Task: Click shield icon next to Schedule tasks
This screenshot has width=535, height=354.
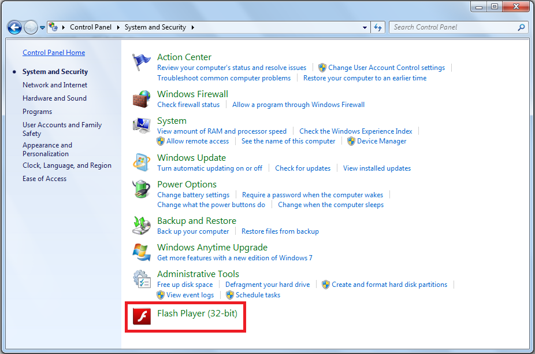Action: 230,295
